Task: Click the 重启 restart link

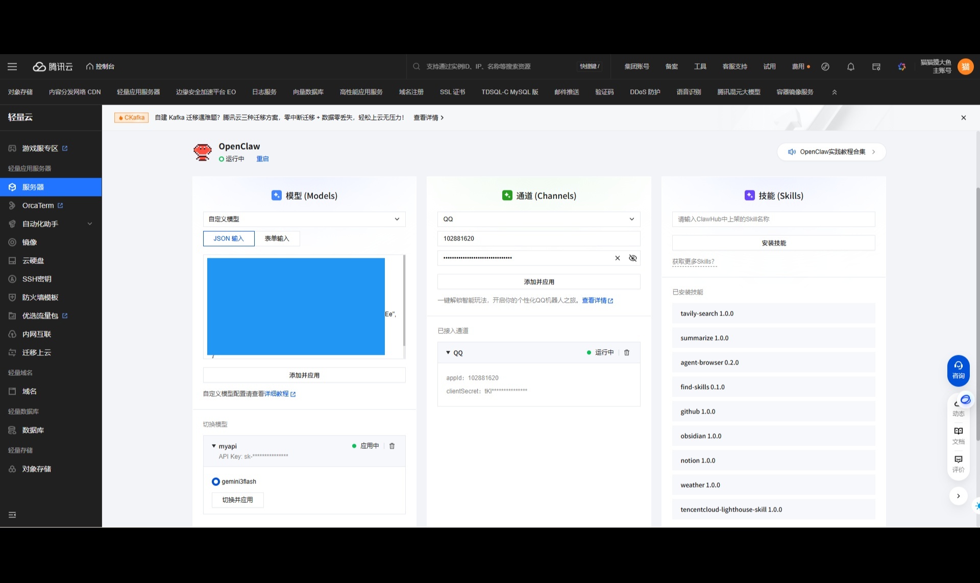Action: [262, 159]
